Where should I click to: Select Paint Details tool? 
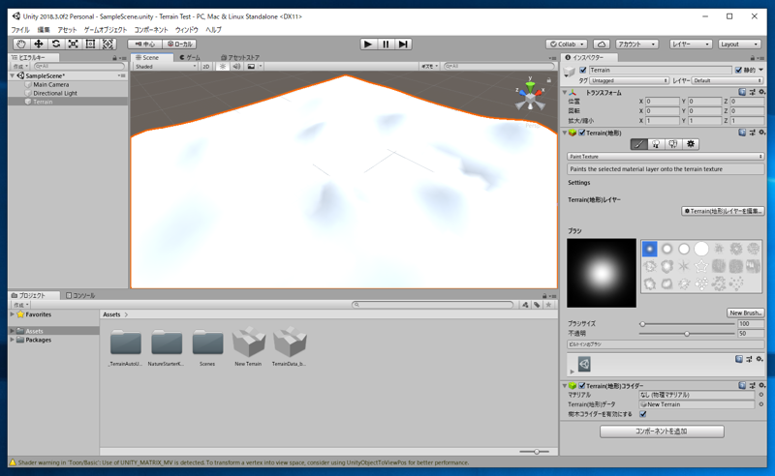tap(672, 144)
